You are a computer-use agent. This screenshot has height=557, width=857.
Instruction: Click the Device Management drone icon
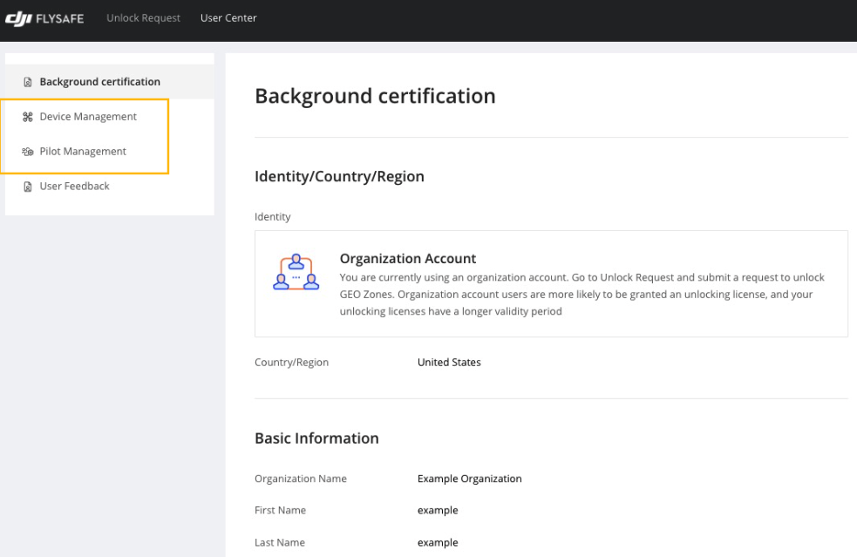pyautogui.click(x=27, y=117)
